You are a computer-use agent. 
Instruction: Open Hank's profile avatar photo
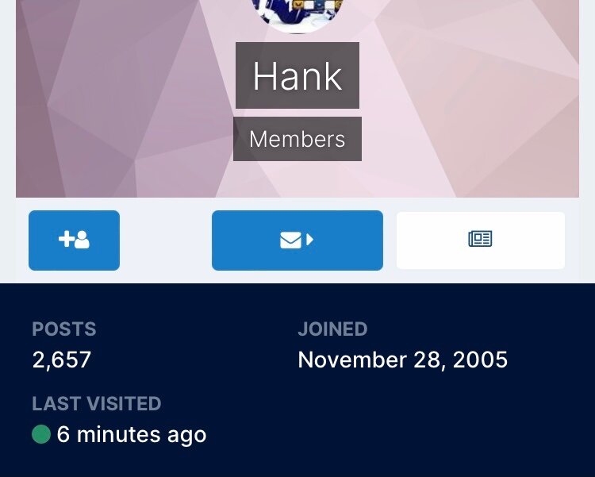tap(297, 15)
